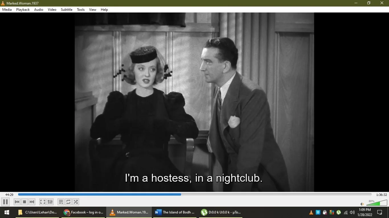Adjust the VLC volume slider at 80%
The width and height of the screenshot is (389, 218).
click(377, 203)
